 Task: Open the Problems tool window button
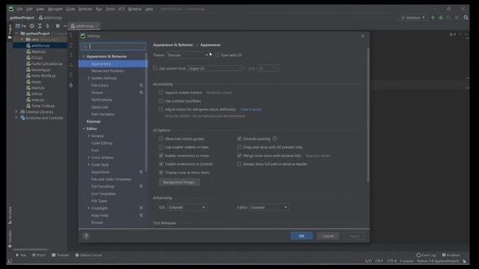click(451, 255)
